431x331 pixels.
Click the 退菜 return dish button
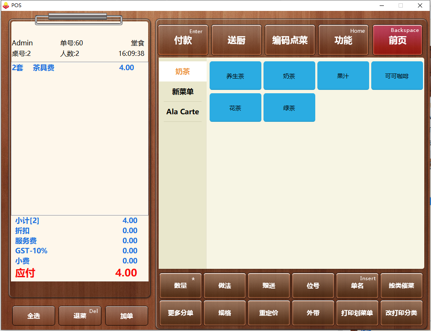[80, 315]
